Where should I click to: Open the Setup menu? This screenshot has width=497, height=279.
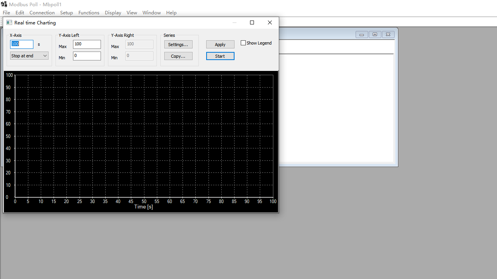[x=66, y=13]
